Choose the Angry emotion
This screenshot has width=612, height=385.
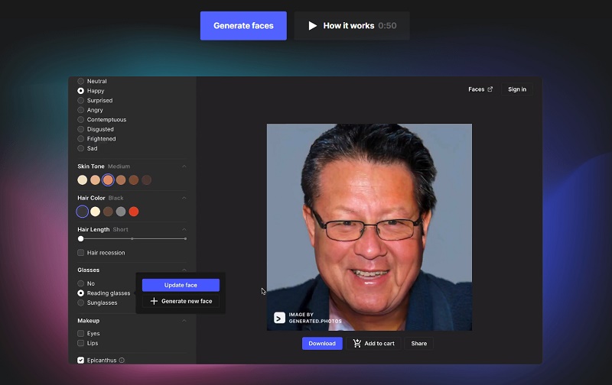coord(81,110)
